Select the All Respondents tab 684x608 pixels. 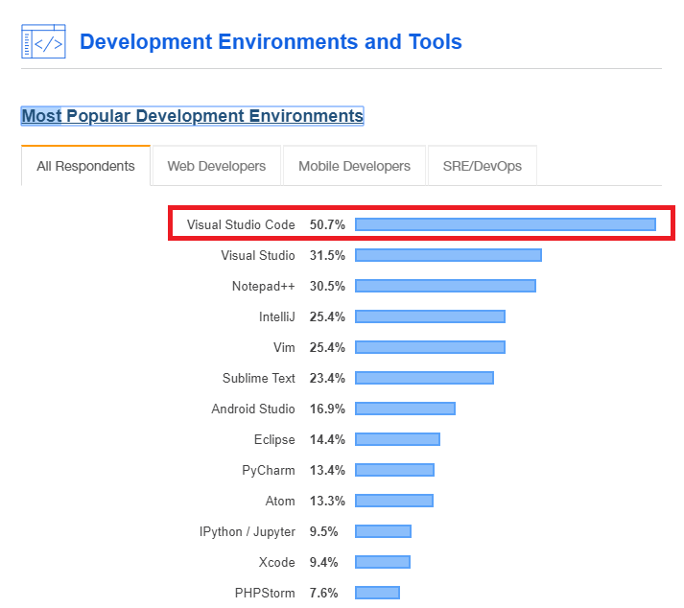(x=85, y=166)
